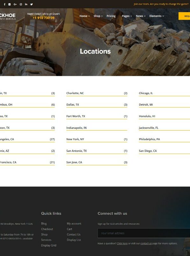
Task: Open the San Diego, CA location
Action: point(164,151)
